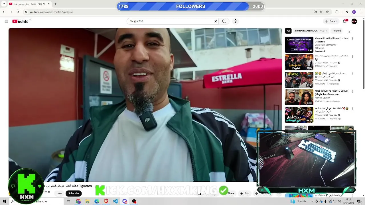Open 'Valorant Limited Reward – Last 24 Hours' title
365x205 pixels.
pos(332,40)
